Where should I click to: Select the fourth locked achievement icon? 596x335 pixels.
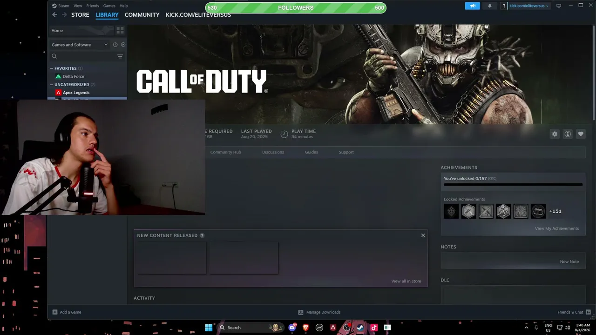[x=503, y=211]
